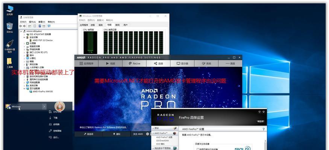Open the 工具箱 folder on the desktop
Viewport: 329px width, 150px height.
pos(10,63)
